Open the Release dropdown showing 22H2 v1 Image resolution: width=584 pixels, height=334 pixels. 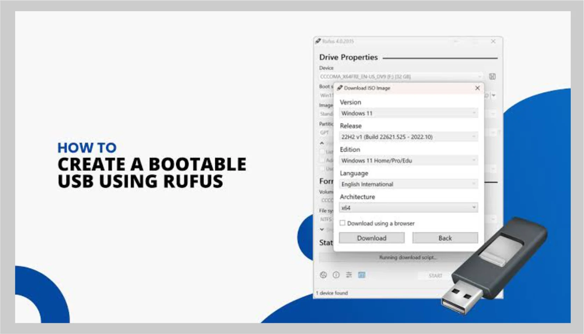click(x=408, y=137)
